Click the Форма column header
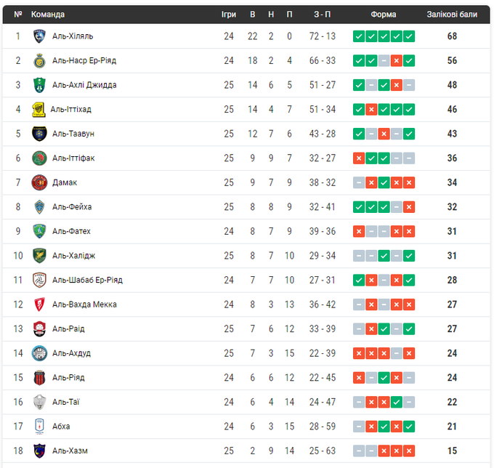Viewport: 494px width, 468px height. pos(384,15)
